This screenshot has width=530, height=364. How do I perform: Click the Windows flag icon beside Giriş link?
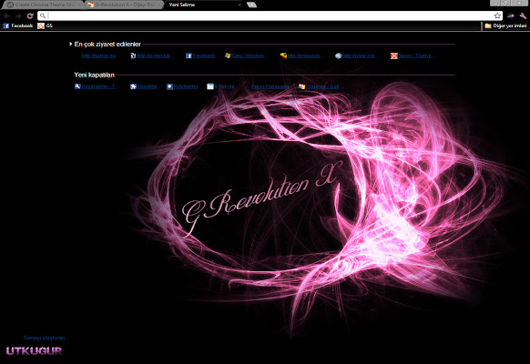coord(228,56)
